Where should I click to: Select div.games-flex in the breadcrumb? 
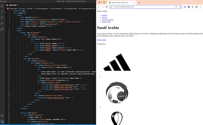71,9
